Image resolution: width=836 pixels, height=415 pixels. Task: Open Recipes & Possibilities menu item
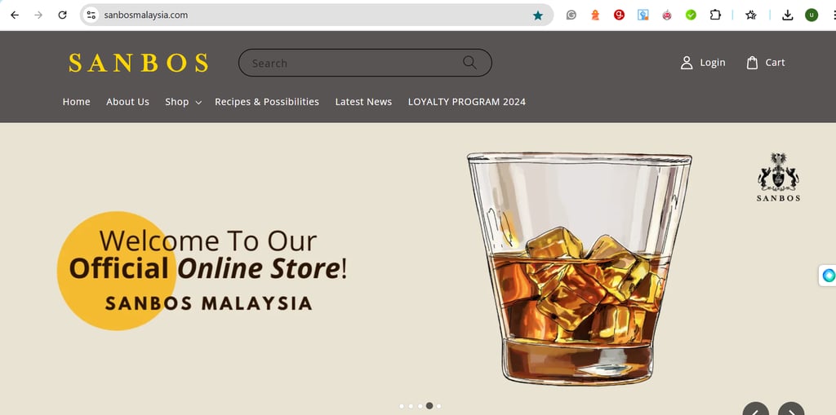pos(267,102)
